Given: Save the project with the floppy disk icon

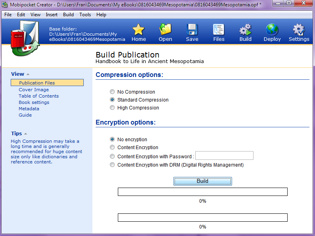Looking at the screenshot, I should 192,29.
